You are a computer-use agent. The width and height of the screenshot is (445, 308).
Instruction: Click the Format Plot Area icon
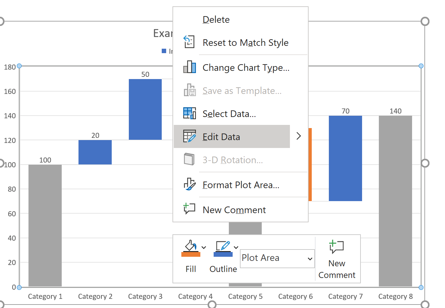point(190,184)
